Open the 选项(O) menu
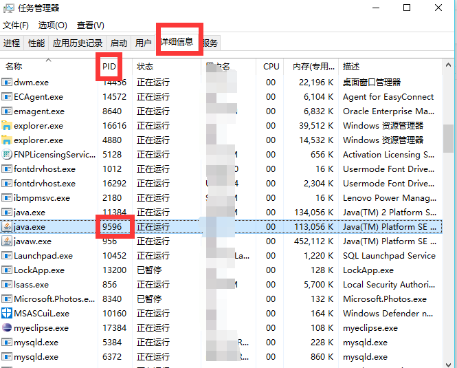The image size is (457, 368). [x=52, y=25]
